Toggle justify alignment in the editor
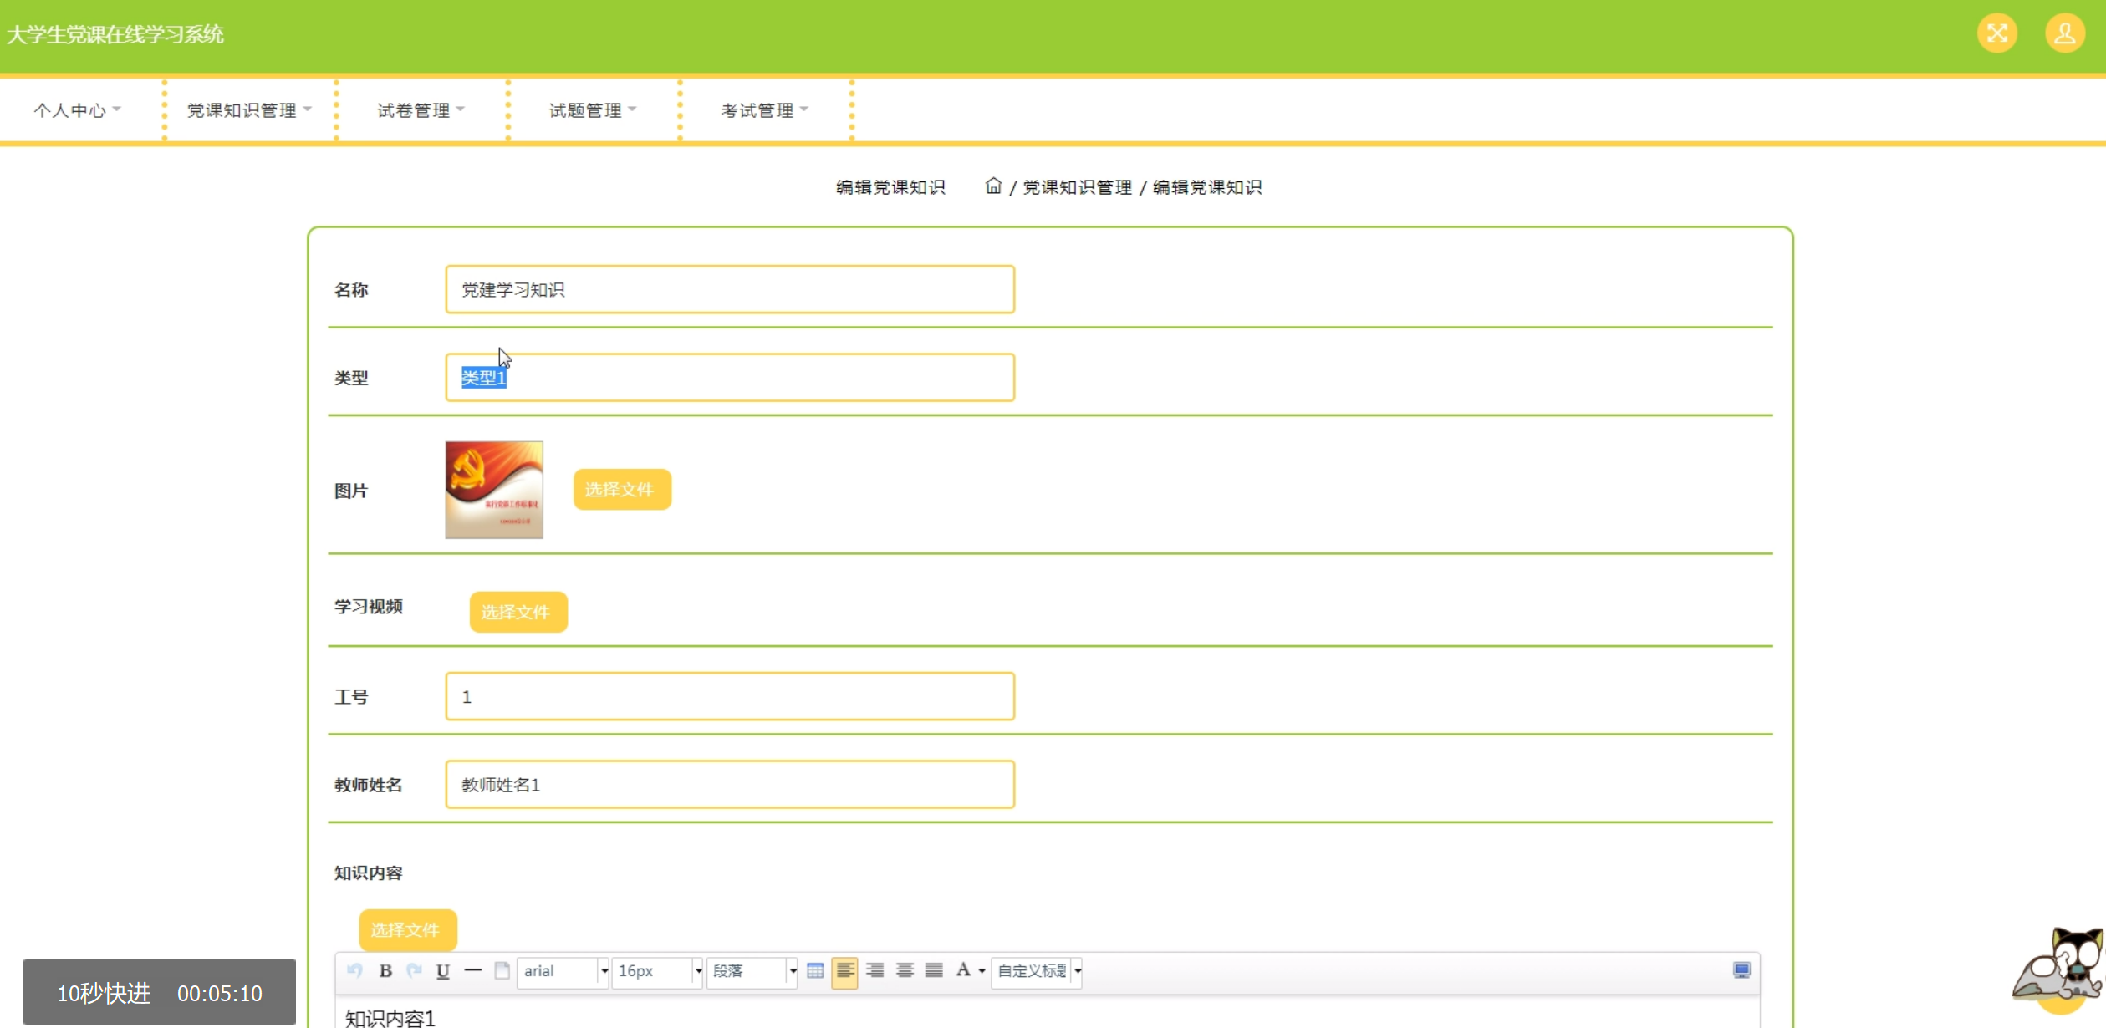2106x1028 pixels. click(934, 970)
